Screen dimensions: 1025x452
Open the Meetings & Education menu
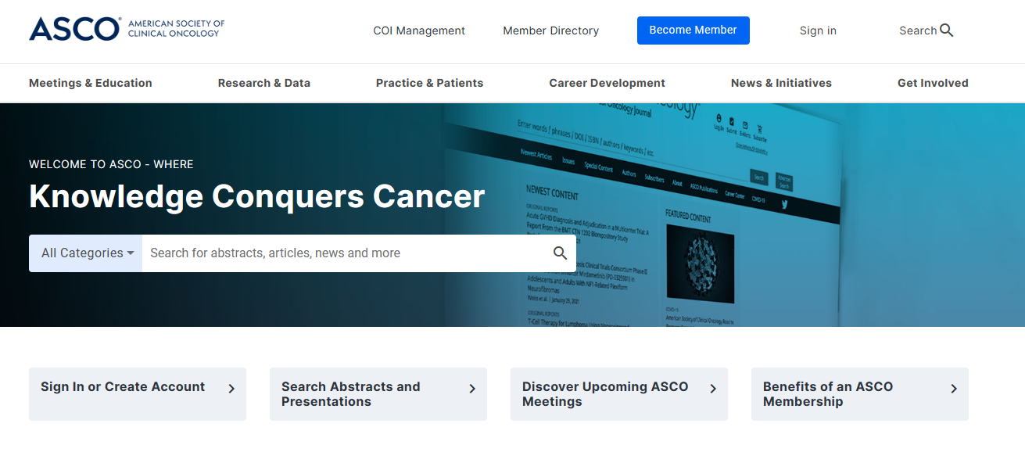[91, 83]
